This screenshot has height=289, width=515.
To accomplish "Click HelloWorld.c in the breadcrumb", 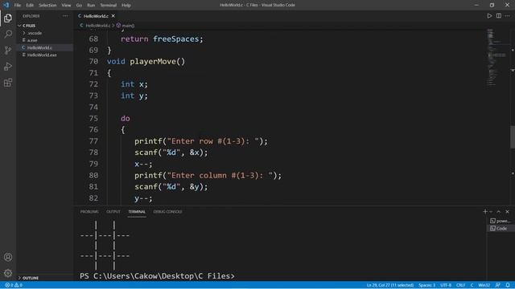I will (x=97, y=25).
